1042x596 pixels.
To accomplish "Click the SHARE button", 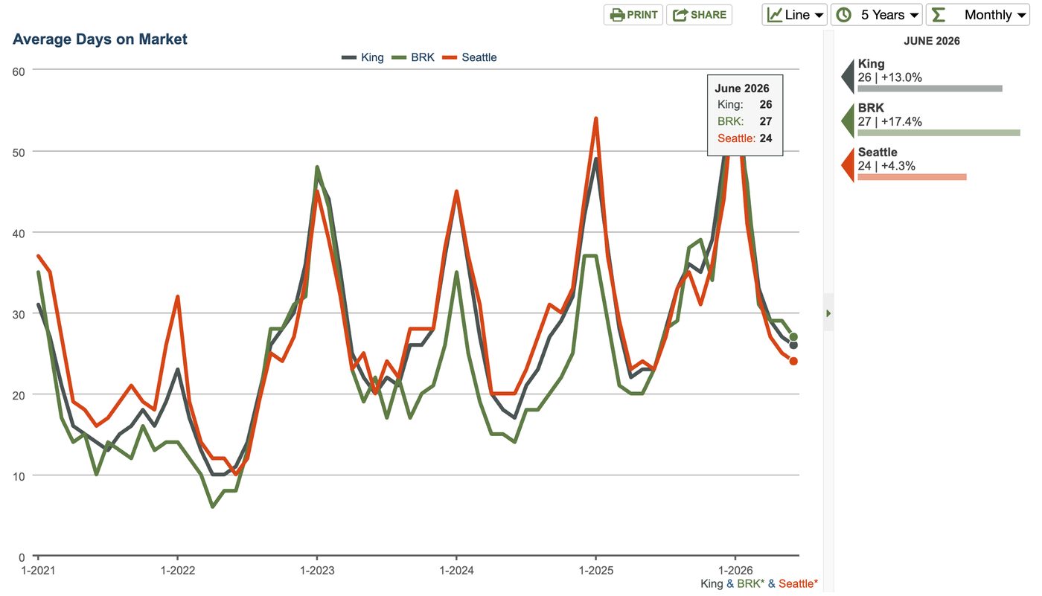I will (699, 15).
